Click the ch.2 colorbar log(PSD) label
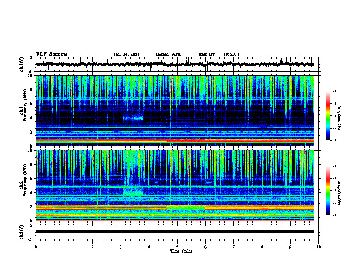 [339, 192]
